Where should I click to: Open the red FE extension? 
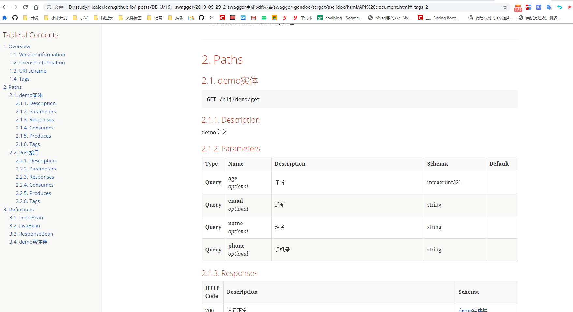[528, 7]
